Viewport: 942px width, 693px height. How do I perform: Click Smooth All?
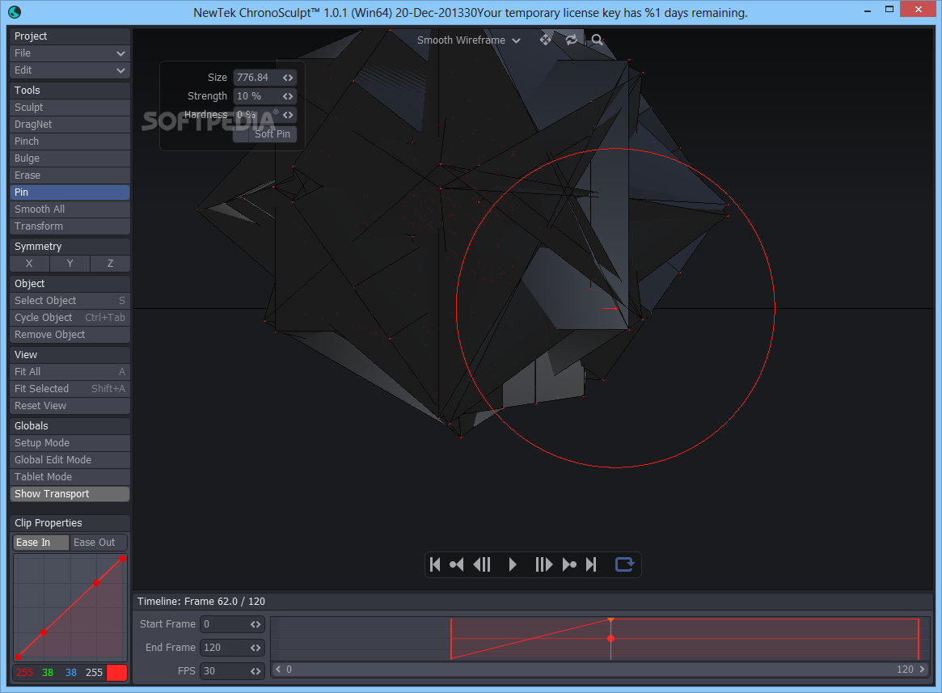[x=70, y=209]
